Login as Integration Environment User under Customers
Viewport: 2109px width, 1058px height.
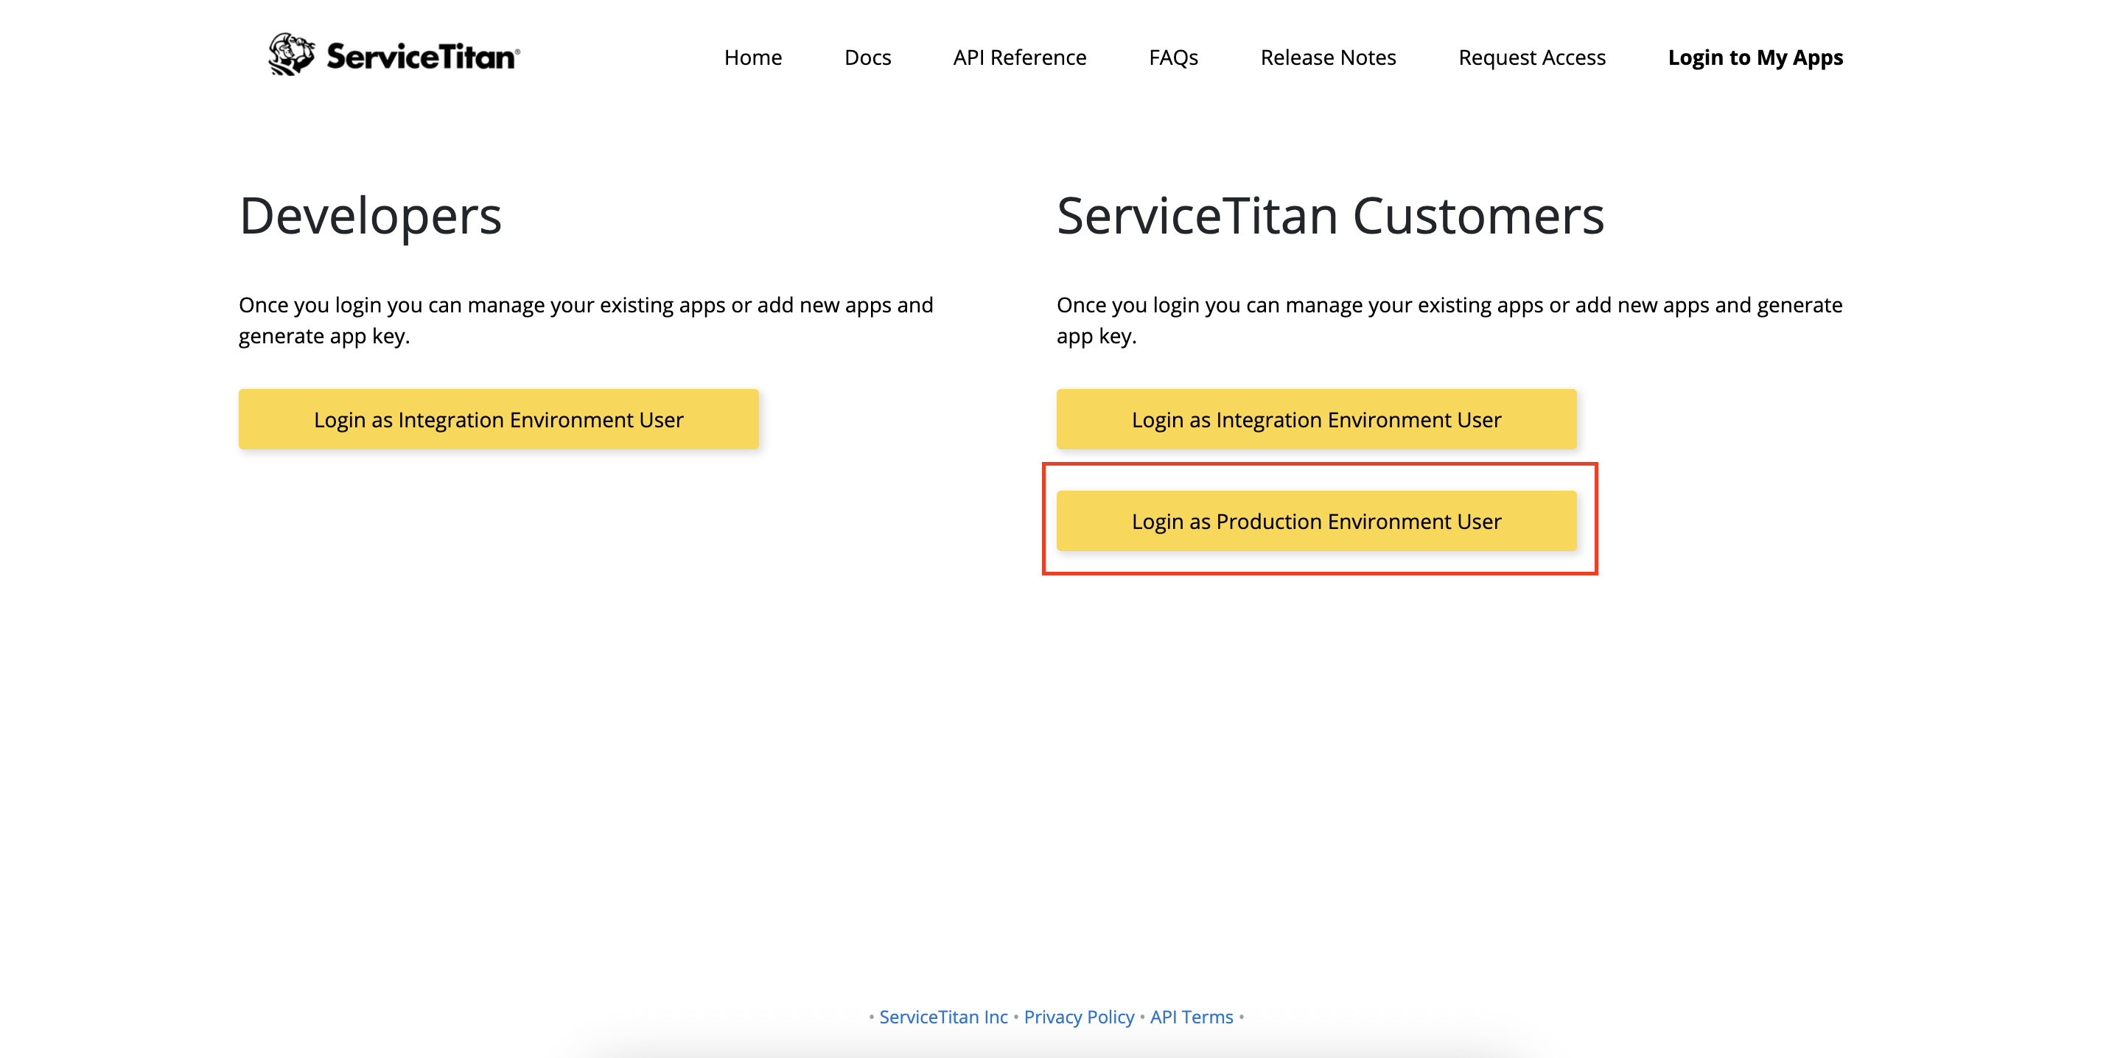(x=1315, y=419)
